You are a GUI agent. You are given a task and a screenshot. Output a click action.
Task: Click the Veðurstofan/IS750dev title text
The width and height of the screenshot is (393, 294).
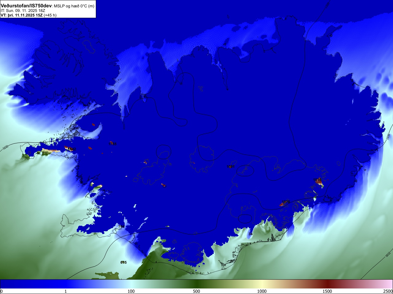pyautogui.click(x=26, y=6)
